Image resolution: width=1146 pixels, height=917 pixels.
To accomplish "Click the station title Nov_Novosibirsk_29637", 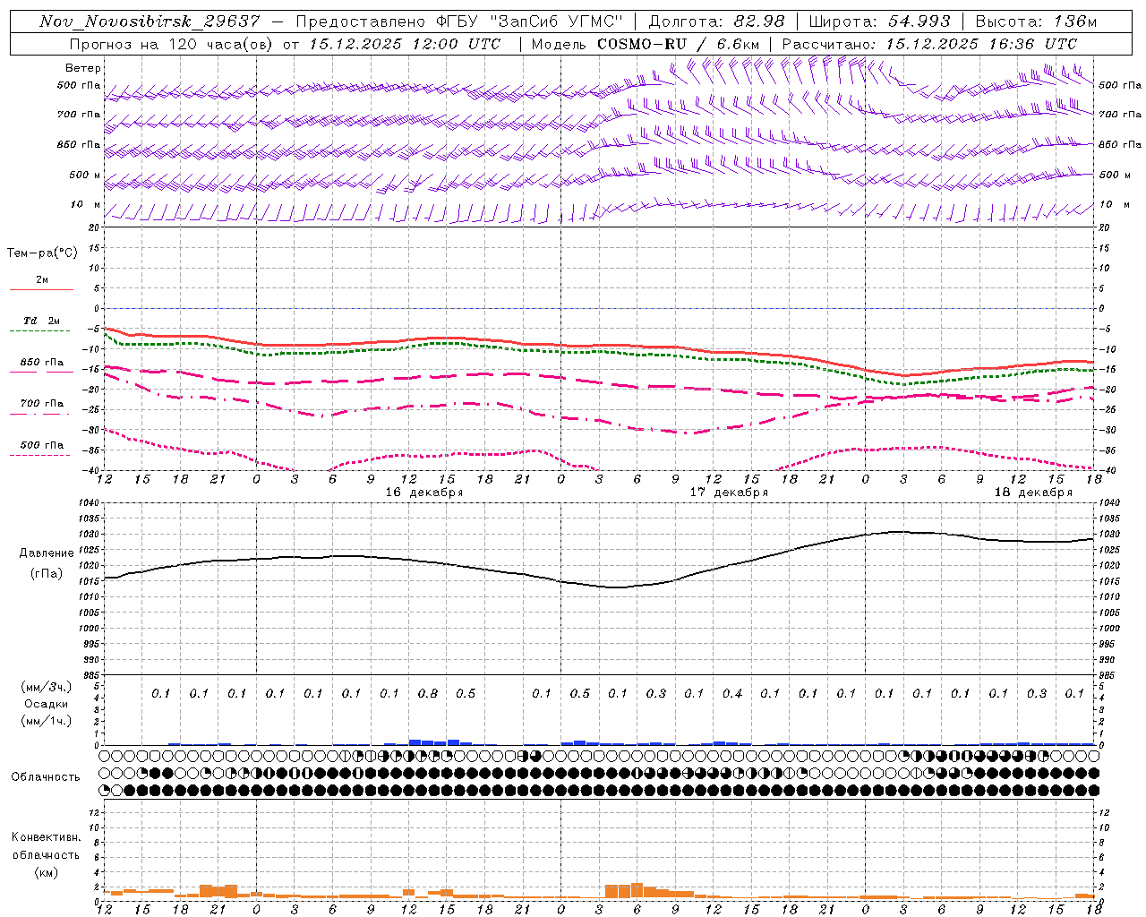I will 150,21.
